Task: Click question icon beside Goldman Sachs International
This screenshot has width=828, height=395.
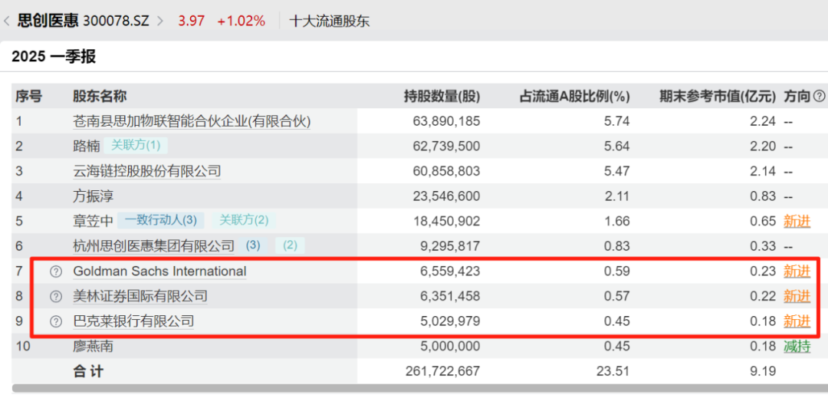Action: (x=55, y=272)
